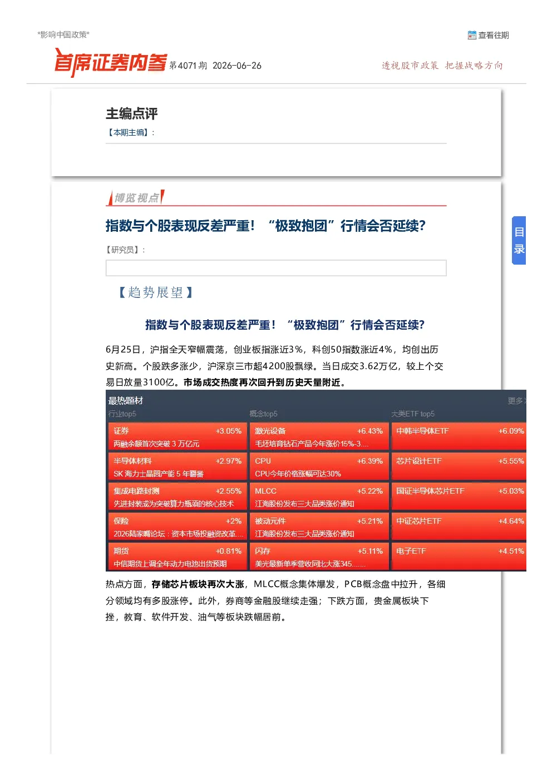The image size is (552, 780).
Task: Open the 闪存 +5.11% card
Action: 319,557
